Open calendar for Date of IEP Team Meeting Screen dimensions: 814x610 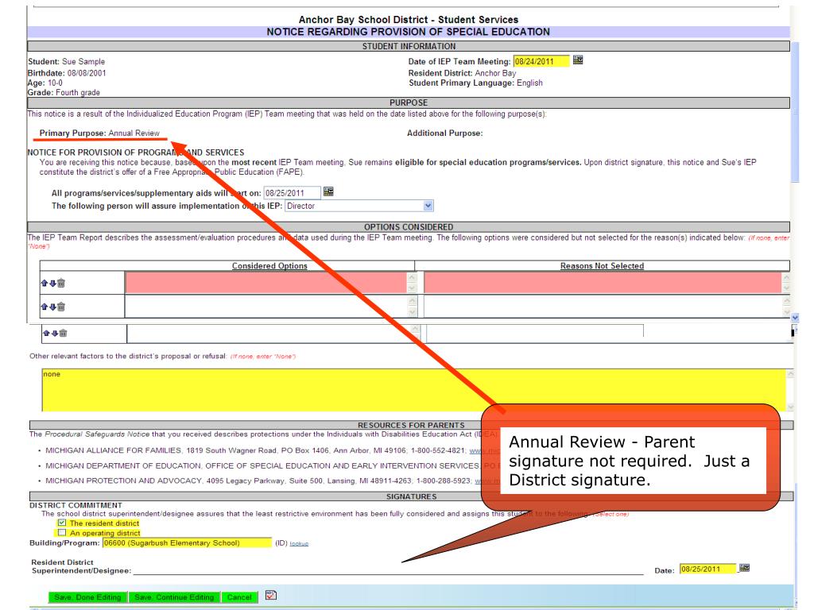coord(578,60)
